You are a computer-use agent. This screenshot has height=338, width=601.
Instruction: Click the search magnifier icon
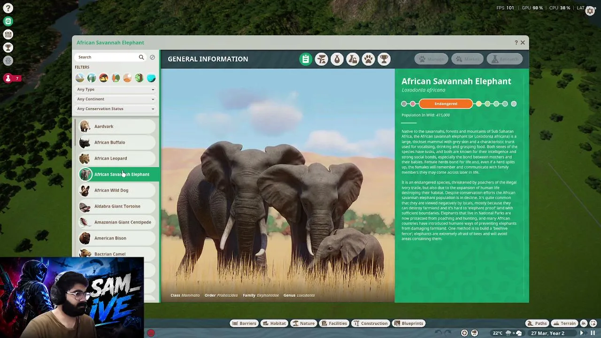(141, 57)
